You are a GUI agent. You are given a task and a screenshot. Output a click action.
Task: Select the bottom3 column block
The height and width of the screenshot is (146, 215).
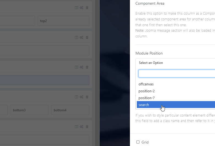tap(29, 110)
